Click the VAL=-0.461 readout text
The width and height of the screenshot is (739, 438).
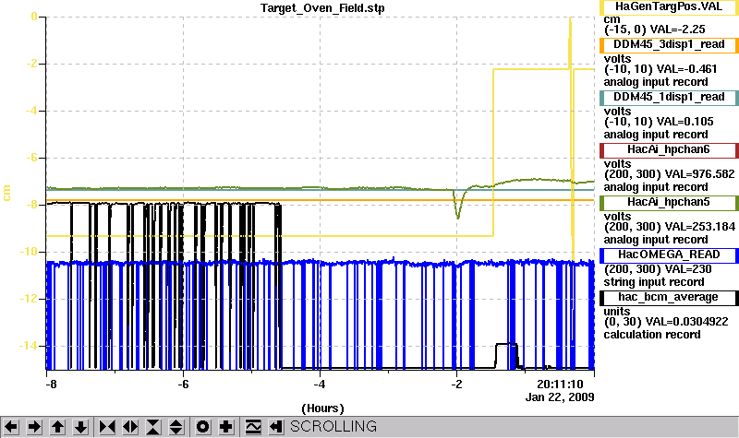[x=686, y=69]
